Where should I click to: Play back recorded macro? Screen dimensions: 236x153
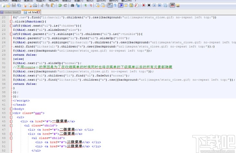coord(154,5)
